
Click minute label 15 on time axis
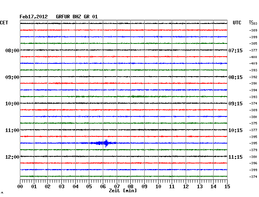point(227,187)
